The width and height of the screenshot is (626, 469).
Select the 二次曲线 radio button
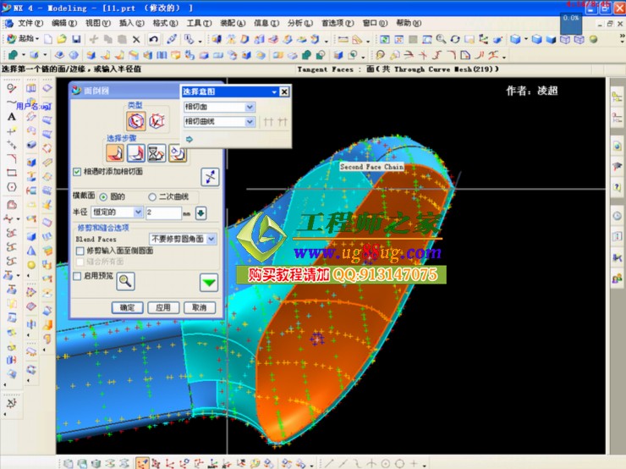tap(152, 196)
